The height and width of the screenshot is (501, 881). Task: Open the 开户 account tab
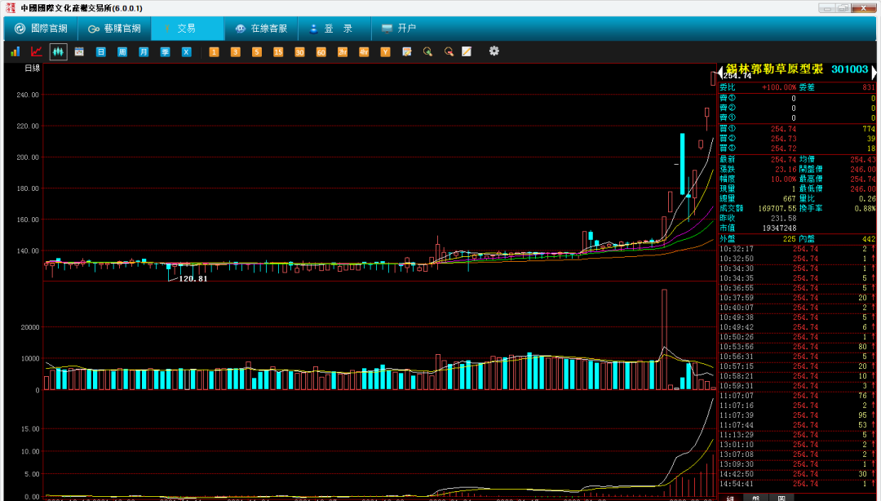(400, 28)
